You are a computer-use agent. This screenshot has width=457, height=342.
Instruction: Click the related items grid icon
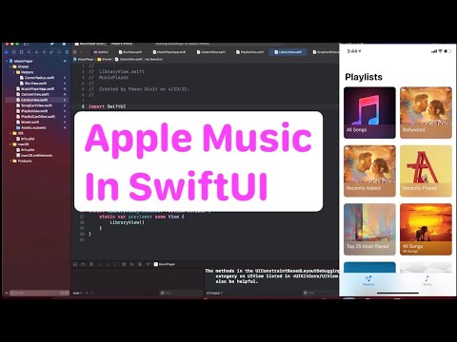tap(75, 52)
